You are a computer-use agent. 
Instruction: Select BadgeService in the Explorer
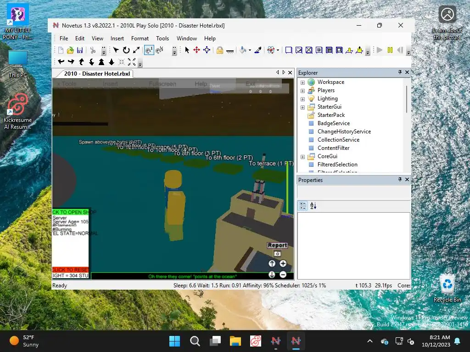point(333,123)
